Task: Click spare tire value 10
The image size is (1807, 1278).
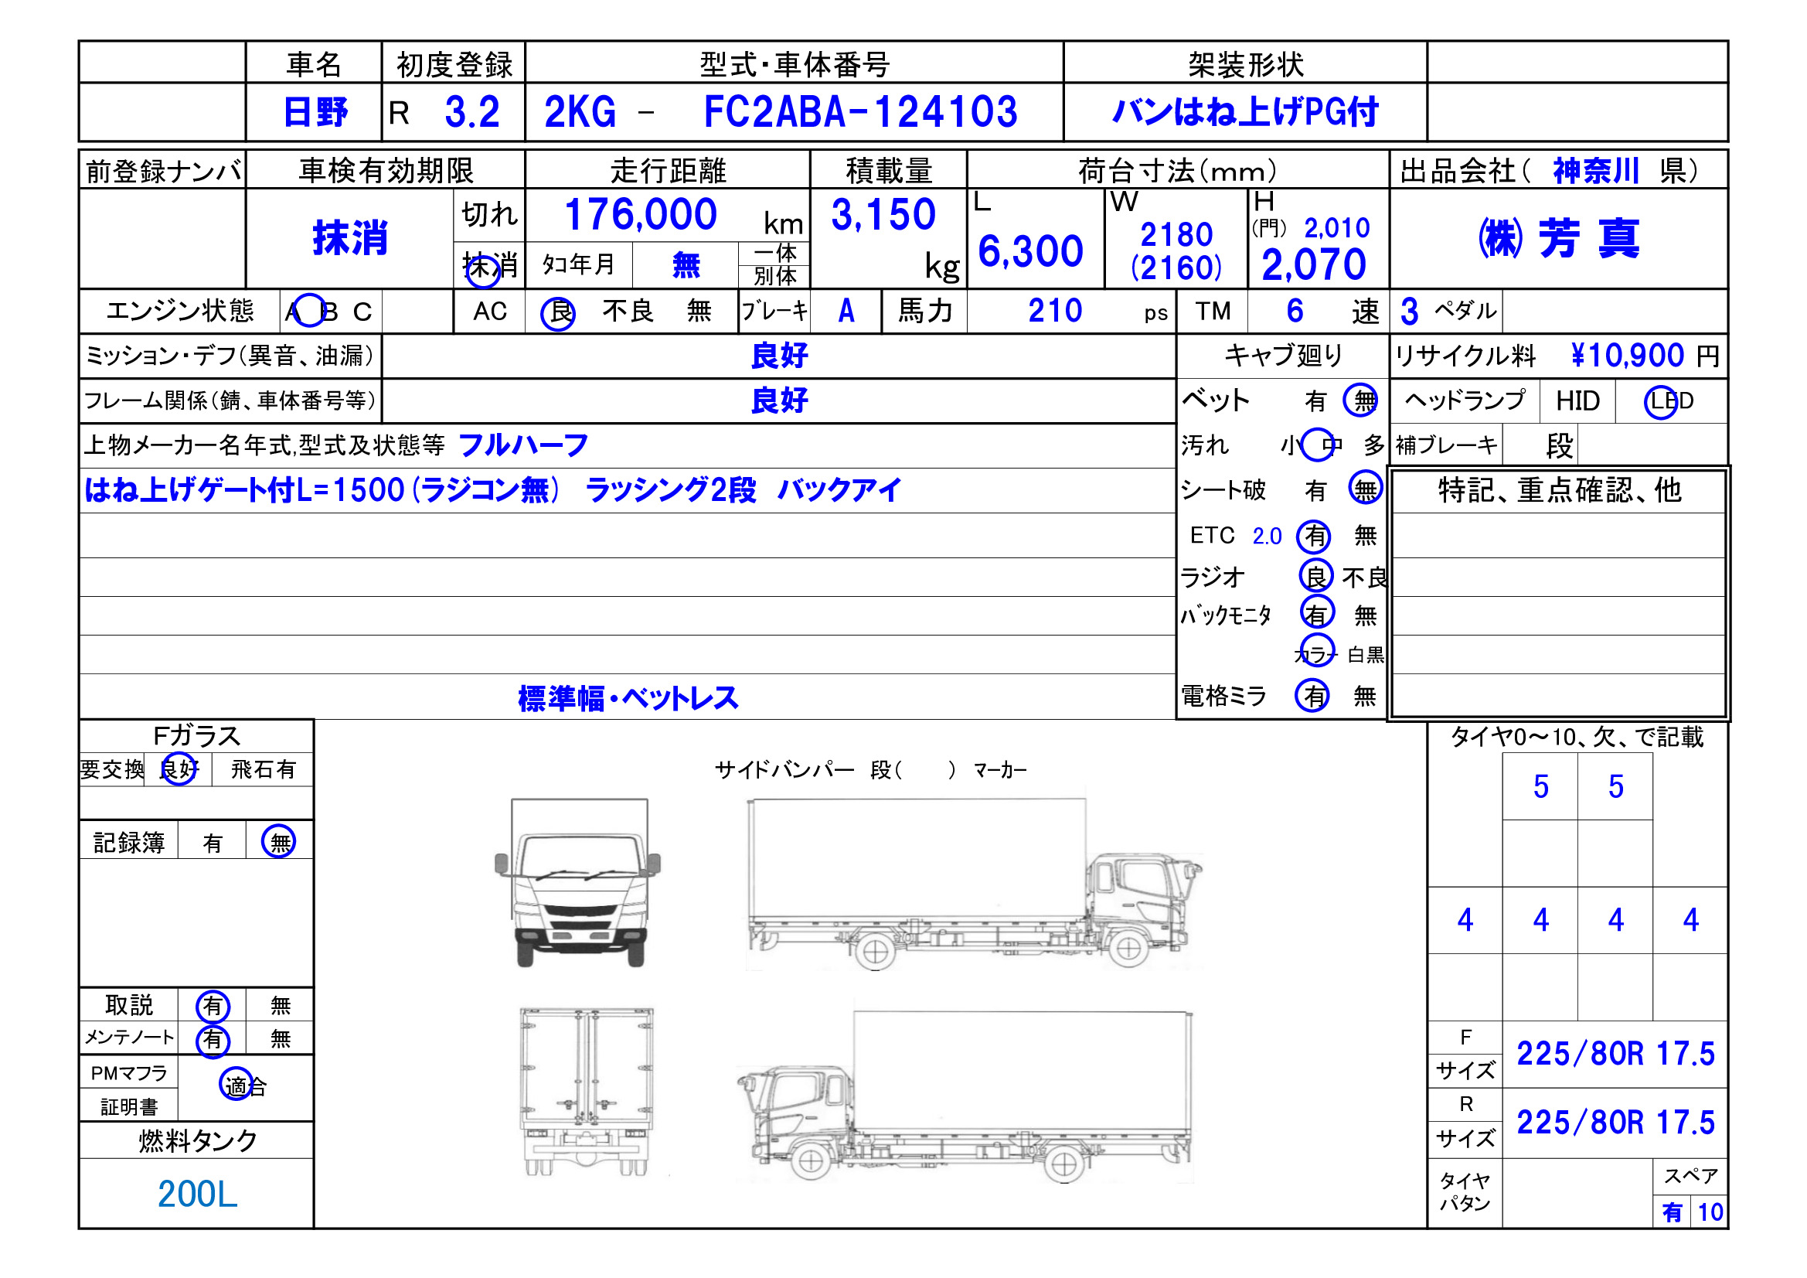Action: tap(1710, 1213)
